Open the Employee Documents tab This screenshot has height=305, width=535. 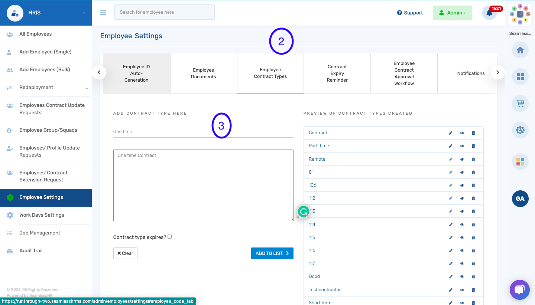pyautogui.click(x=203, y=73)
